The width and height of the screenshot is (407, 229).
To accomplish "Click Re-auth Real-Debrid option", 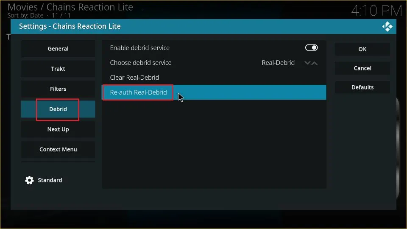I will tap(214, 92).
